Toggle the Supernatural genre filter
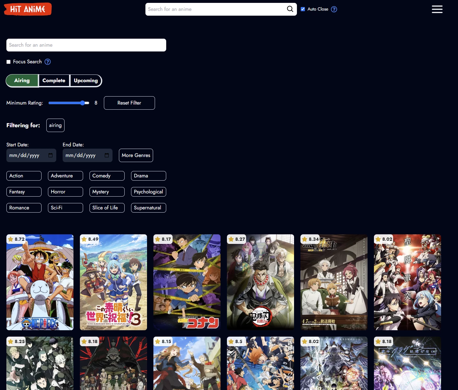Image resolution: width=458 pixels, height=390 pixels. coord(149,208)
